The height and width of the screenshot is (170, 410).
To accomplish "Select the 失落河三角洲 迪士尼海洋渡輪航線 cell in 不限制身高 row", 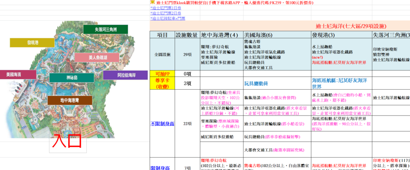I will 391,98.
